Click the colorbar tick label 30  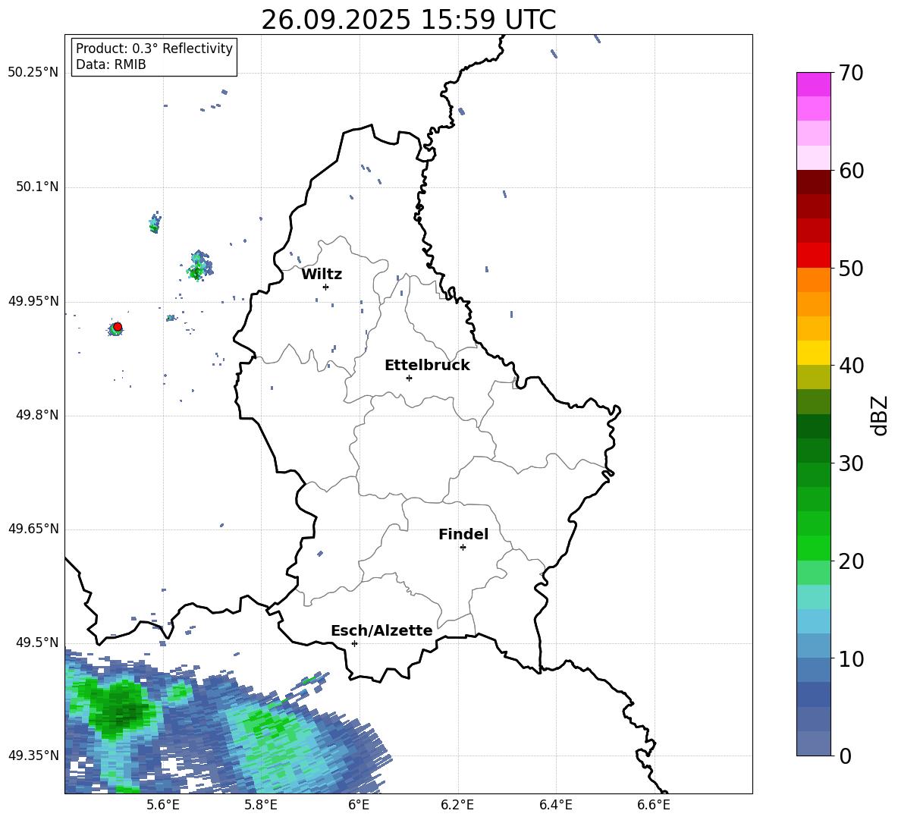pyautogui.click(x=851, y=463)
